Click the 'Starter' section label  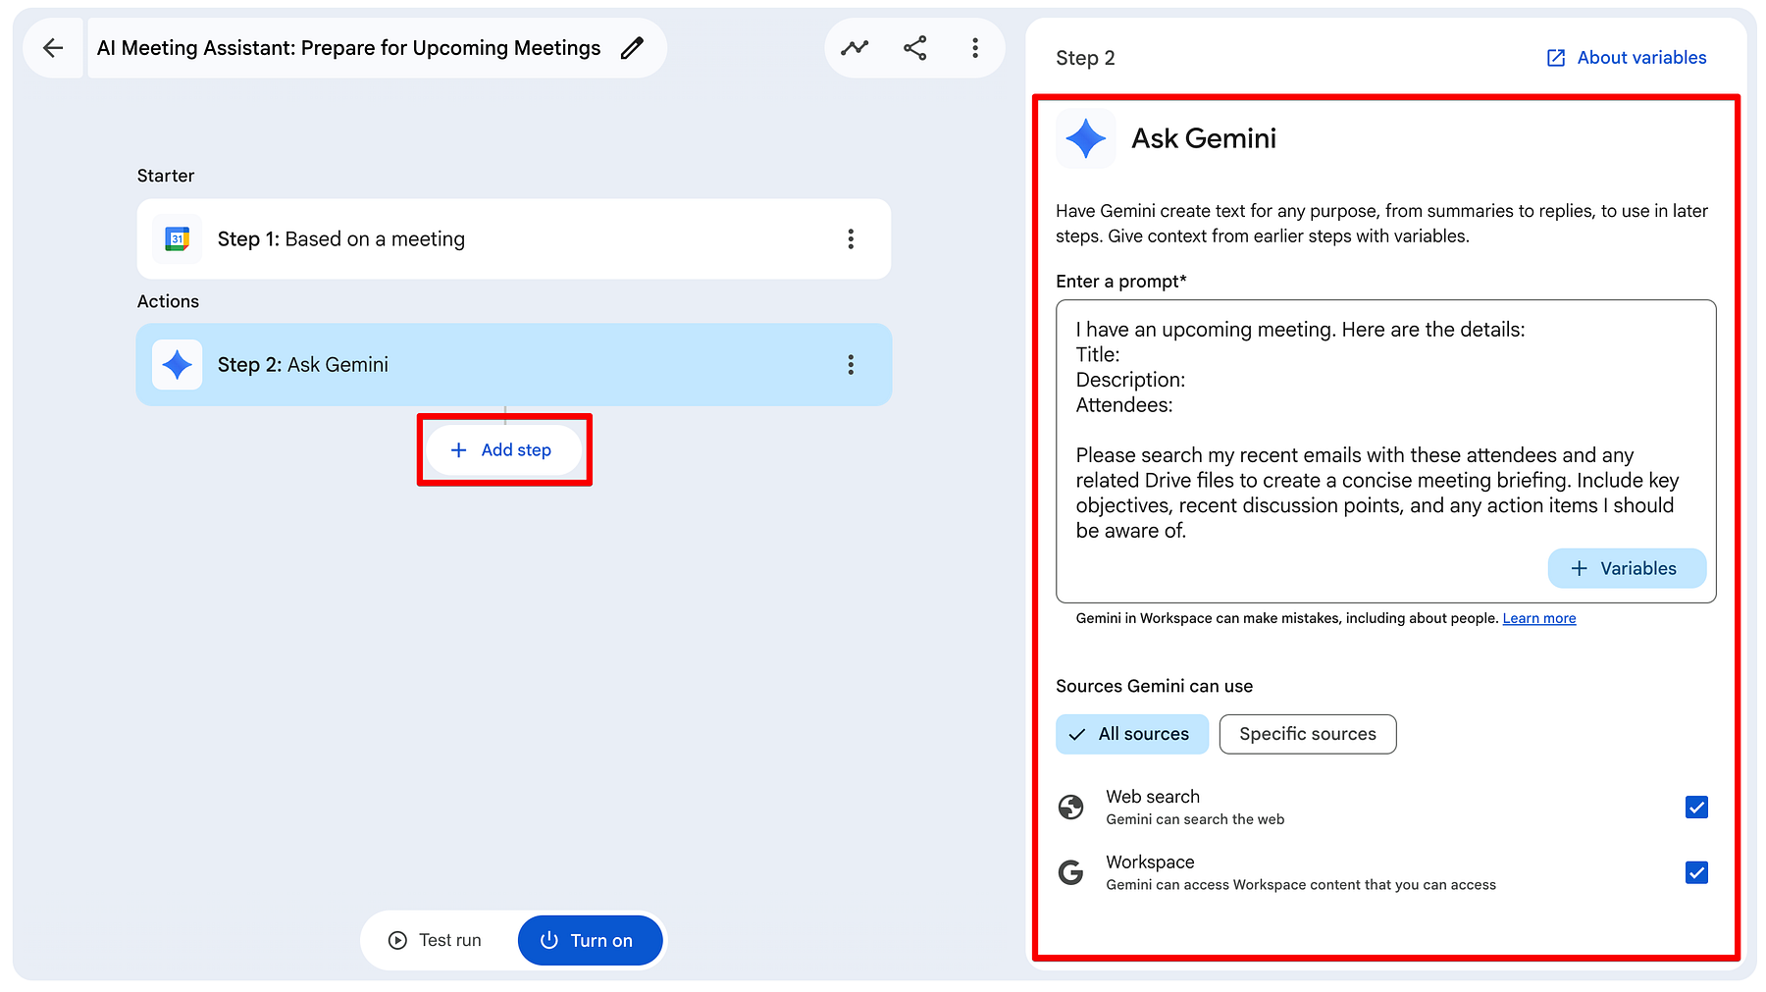166,176
